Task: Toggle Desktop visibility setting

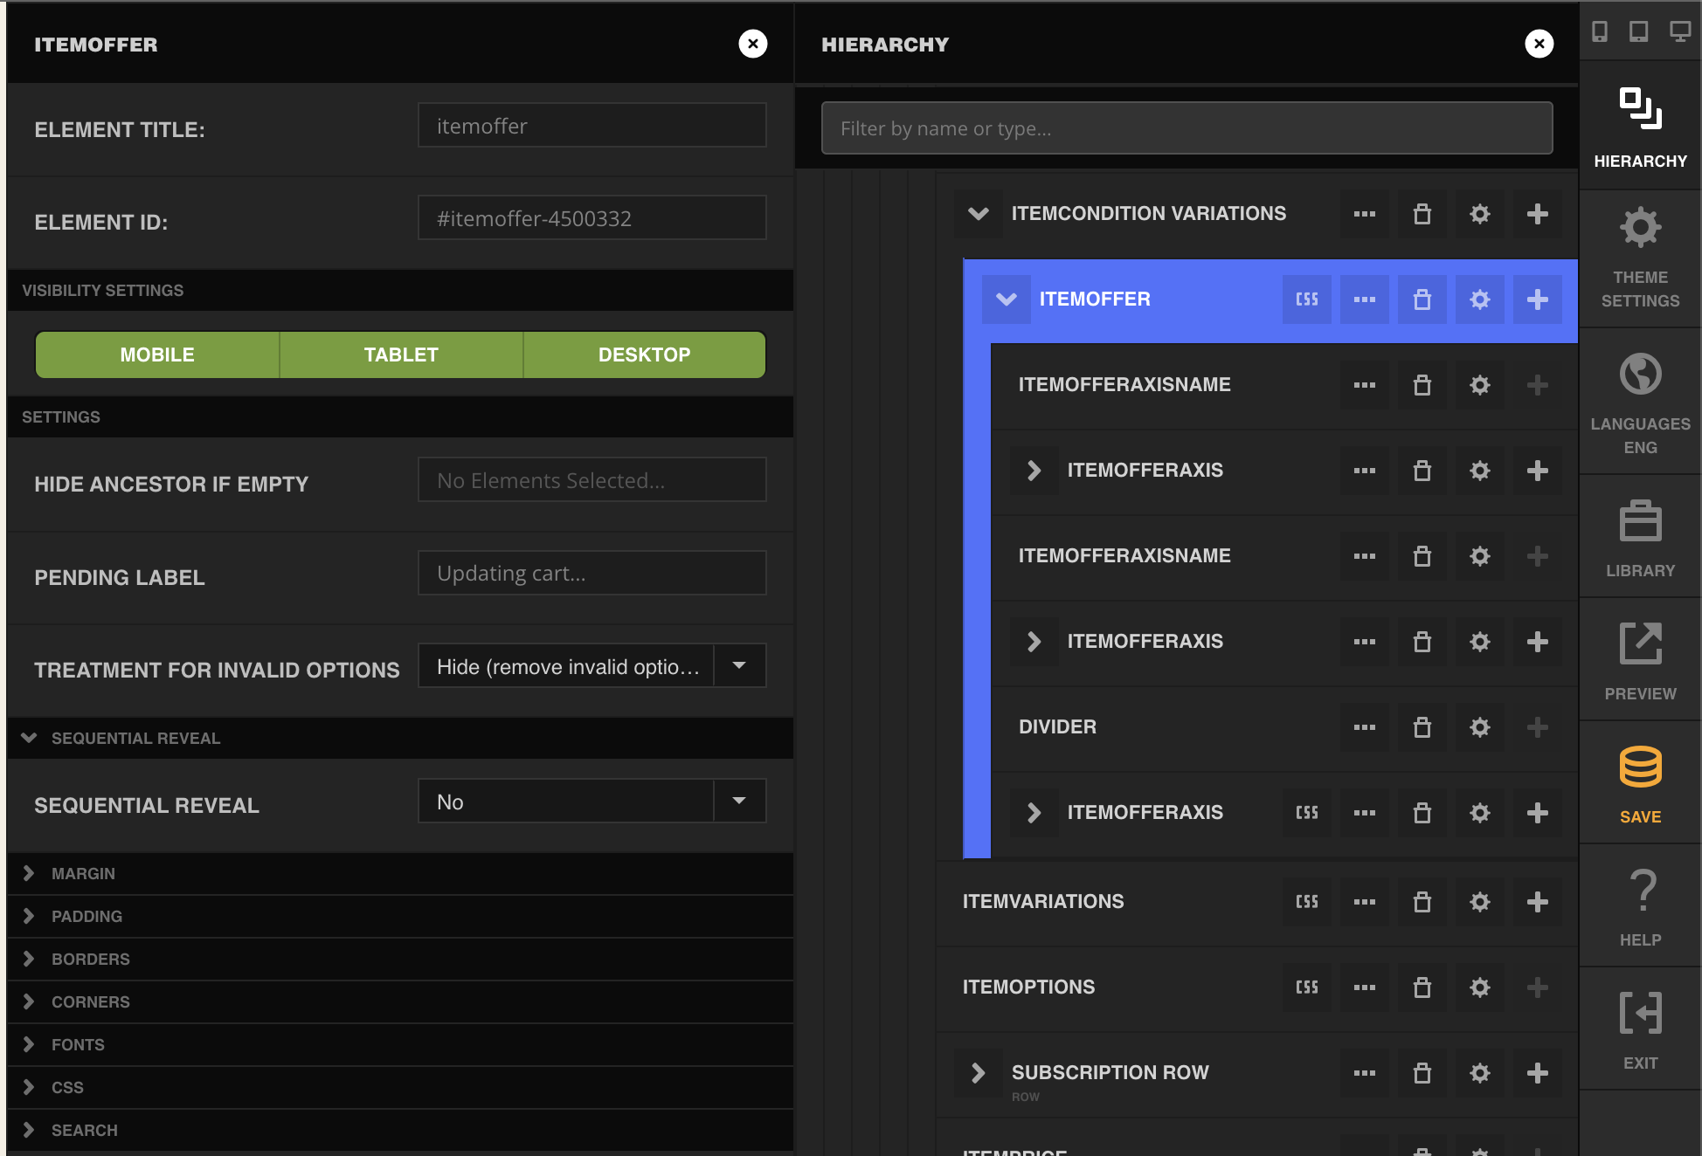Action: coord(644,354)
